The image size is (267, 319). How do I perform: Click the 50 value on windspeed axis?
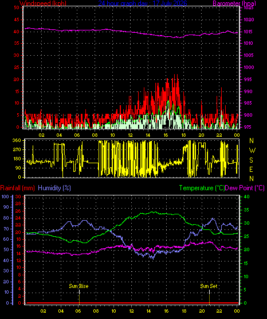click(x=17, y=7)
